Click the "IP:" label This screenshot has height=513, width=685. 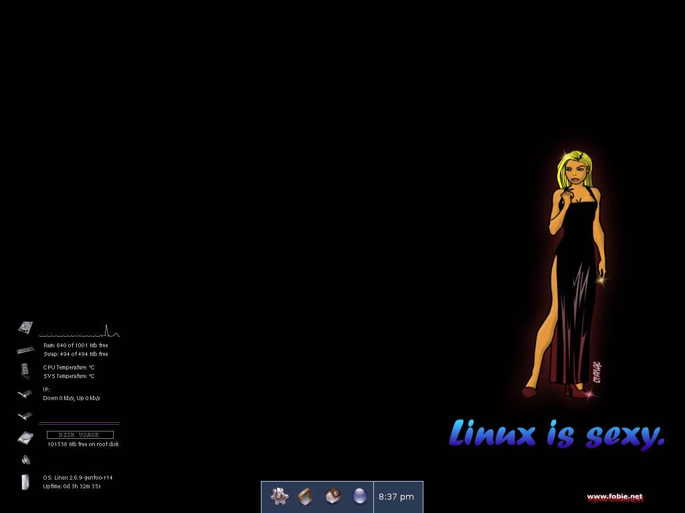tap(46, 389)
